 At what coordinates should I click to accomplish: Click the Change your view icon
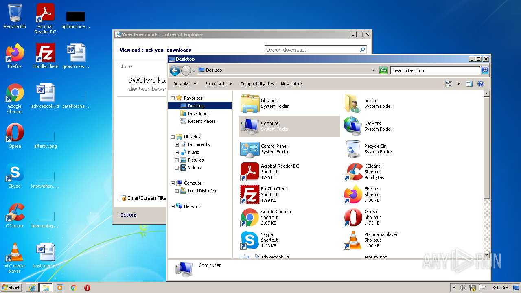[x=449, y=84]
